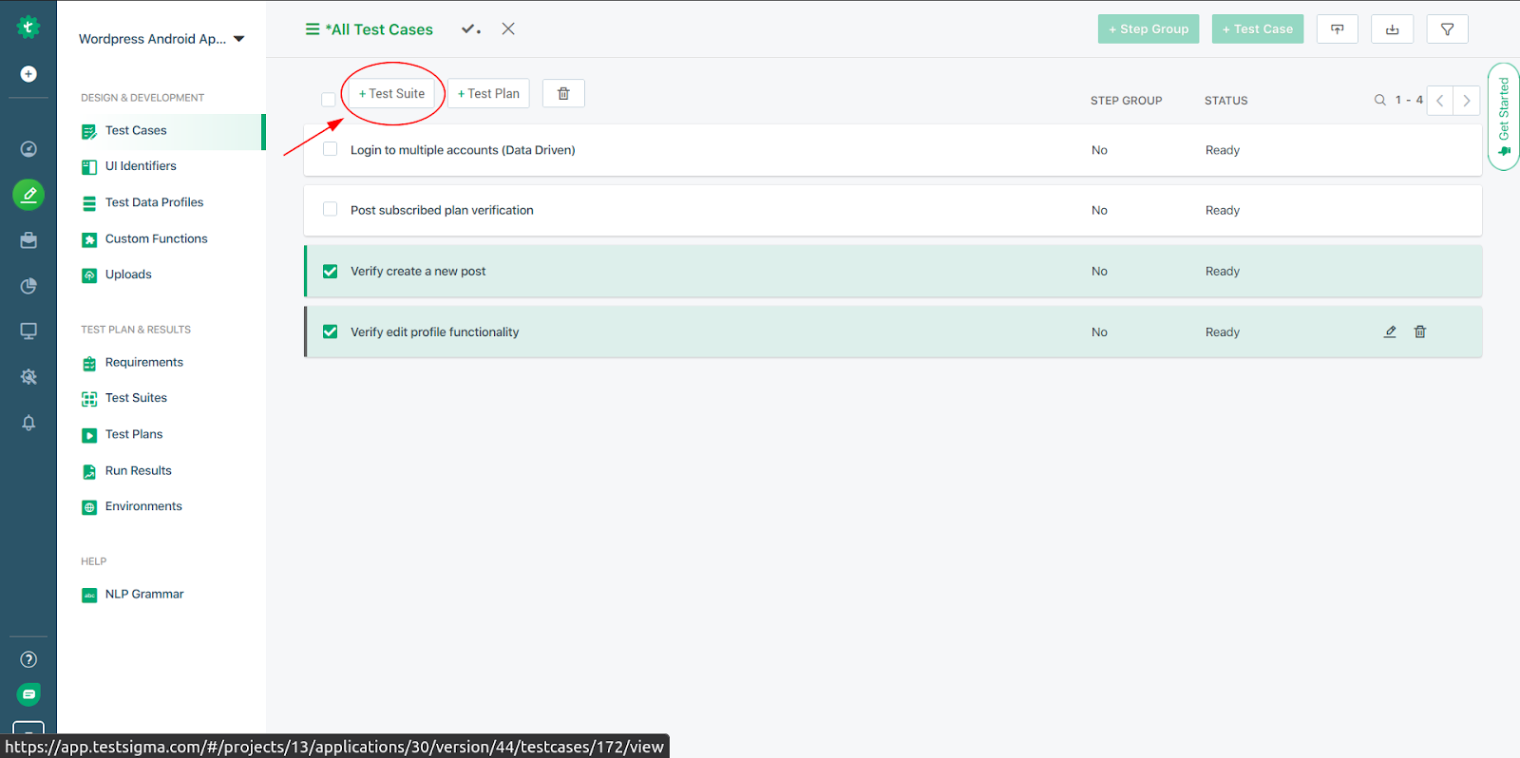Click the download export icon button

point(1392,29)
